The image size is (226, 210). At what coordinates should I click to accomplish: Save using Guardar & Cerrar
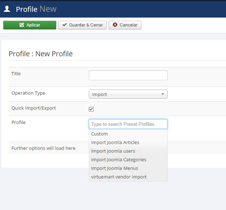pos(82,25)
